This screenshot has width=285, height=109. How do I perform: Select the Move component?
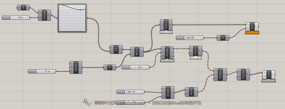137,52
